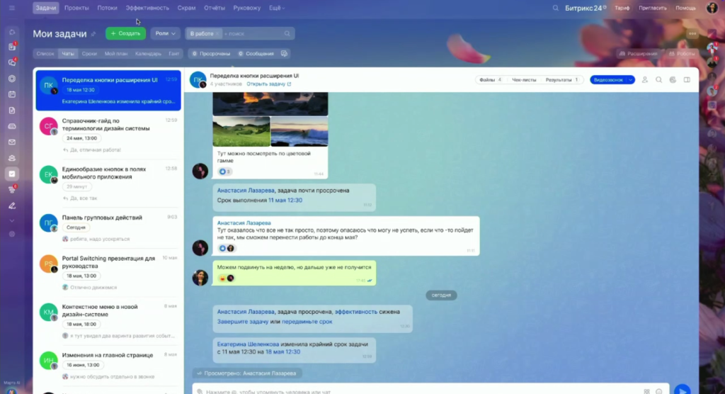The image size is (725, 394).
Task: Open the three-dots more options button
Action: click(x=692, y=33)
